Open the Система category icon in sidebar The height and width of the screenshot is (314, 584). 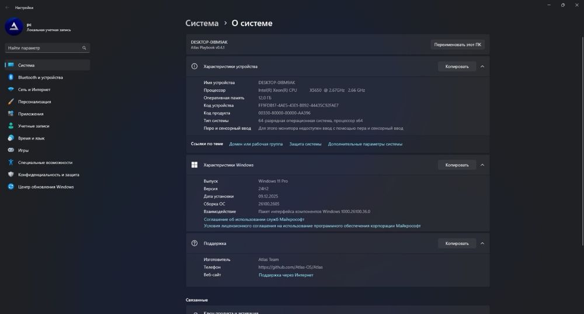11,65
